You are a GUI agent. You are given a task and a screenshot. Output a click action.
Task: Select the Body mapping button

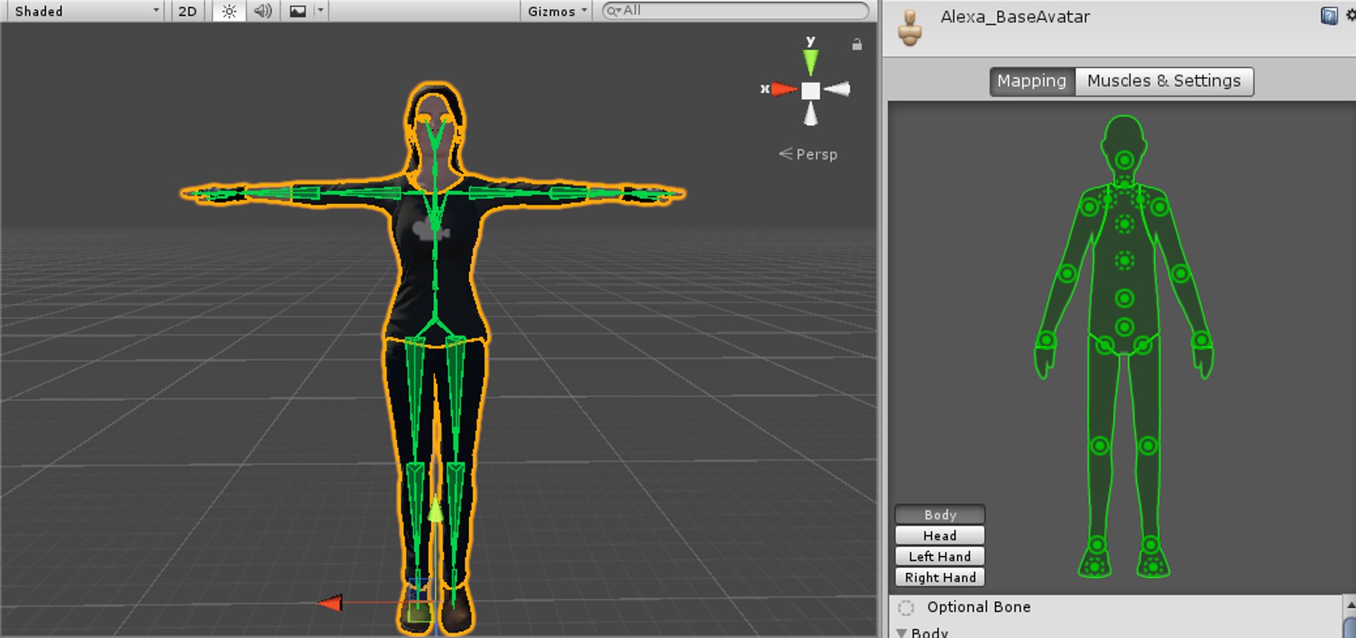click(940, 514)
